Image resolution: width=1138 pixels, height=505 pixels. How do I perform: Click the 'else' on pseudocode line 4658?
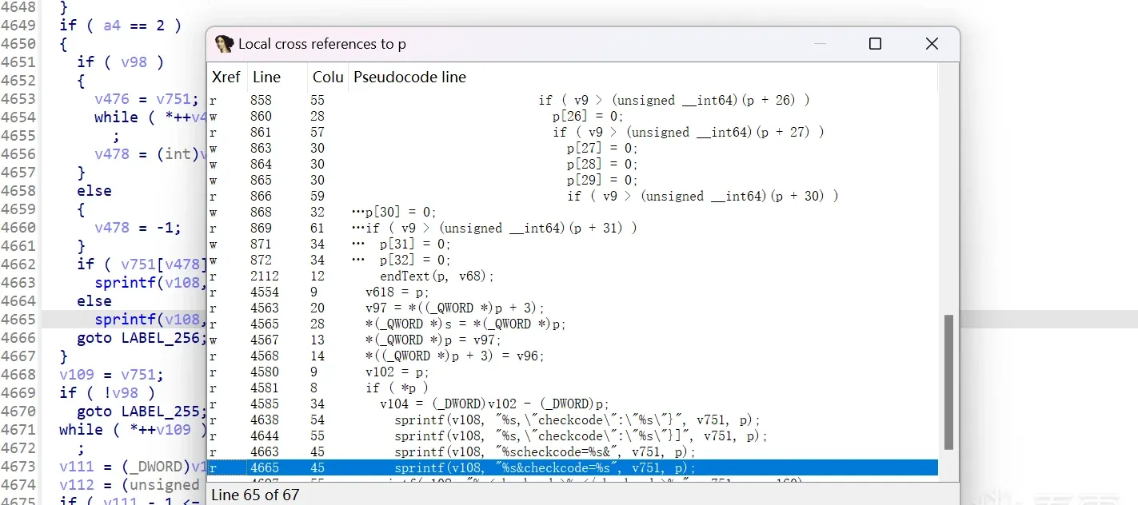(94, 191)
